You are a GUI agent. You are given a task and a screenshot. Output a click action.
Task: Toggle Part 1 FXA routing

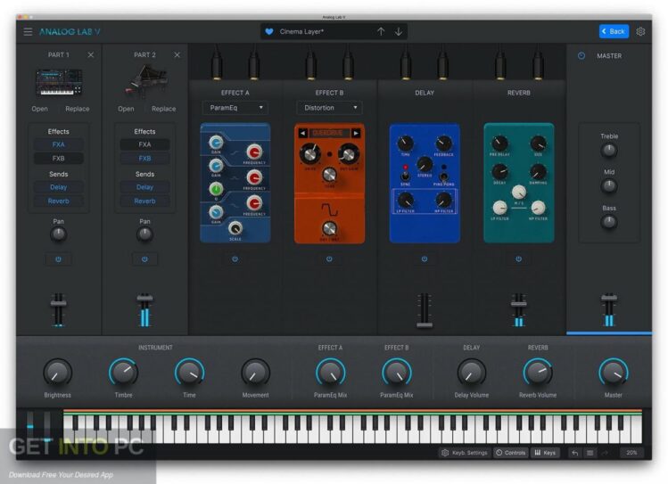click(x=58, y=144)
